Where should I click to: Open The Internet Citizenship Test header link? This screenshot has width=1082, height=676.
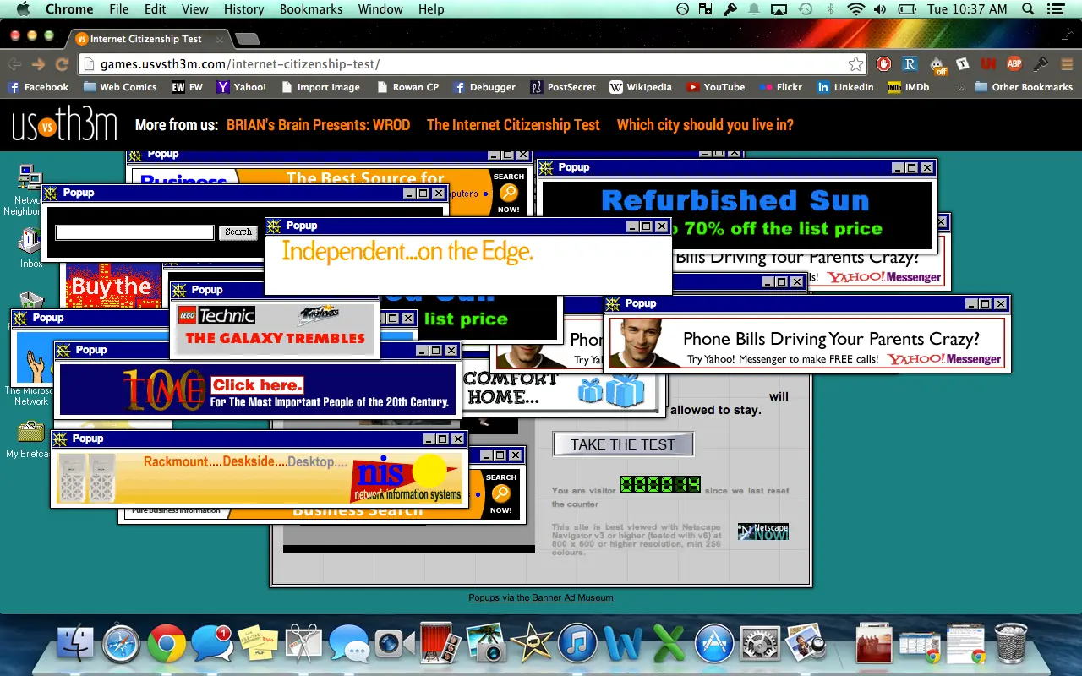click(513, 125)
